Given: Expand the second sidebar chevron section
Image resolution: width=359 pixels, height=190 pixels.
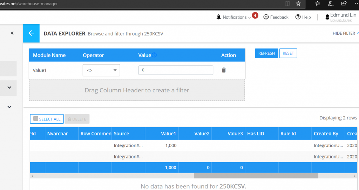Looking at the screenshot, I should tap(9, 107).
